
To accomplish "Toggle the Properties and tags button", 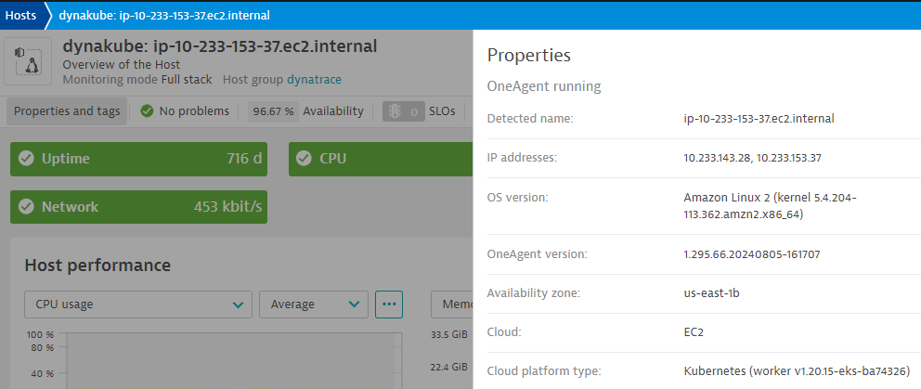I will click(67, 111).
